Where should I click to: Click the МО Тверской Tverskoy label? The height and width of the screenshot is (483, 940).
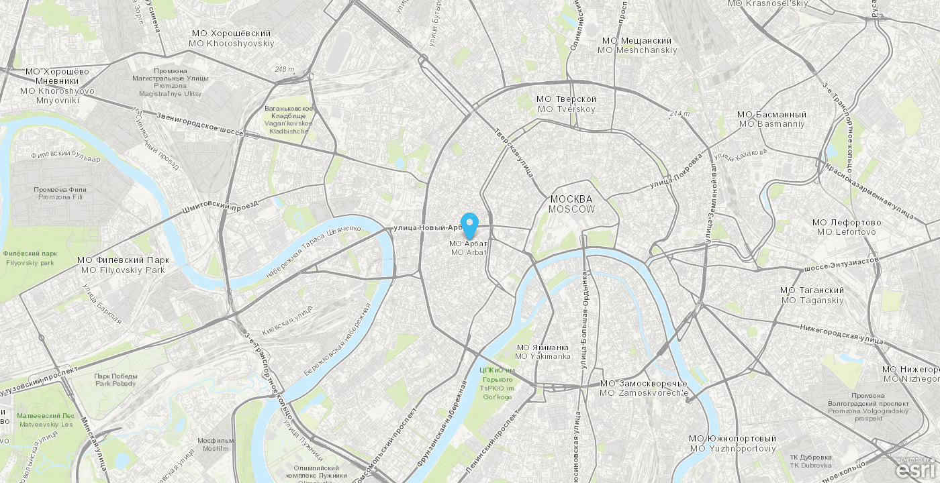point(566,104)
